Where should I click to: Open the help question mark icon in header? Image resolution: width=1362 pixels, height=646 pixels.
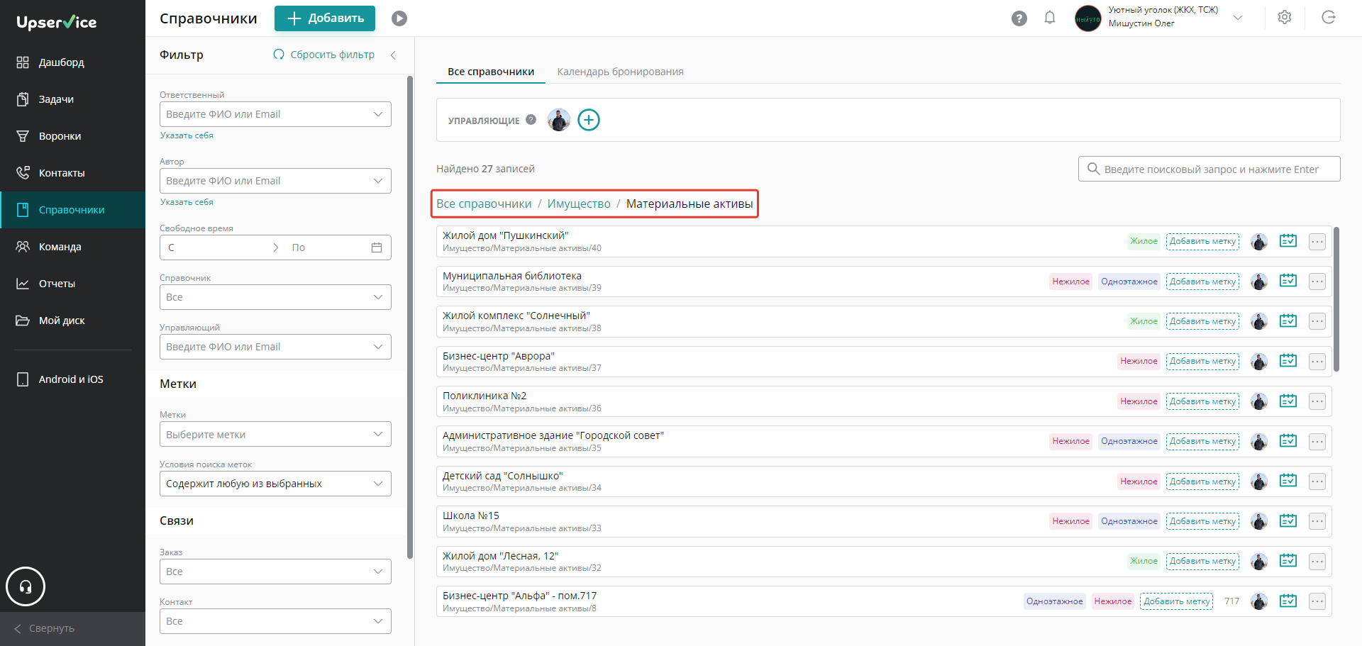click(x=1019, y=18)
